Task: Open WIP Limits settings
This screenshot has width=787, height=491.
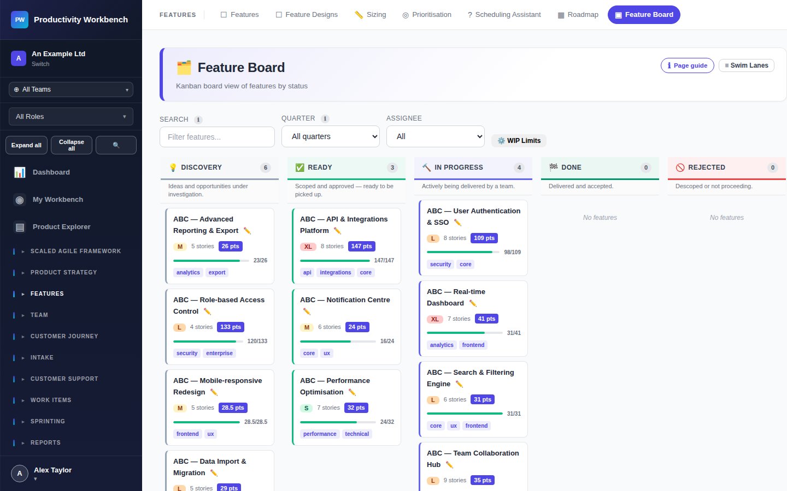Action: point(519,141)
